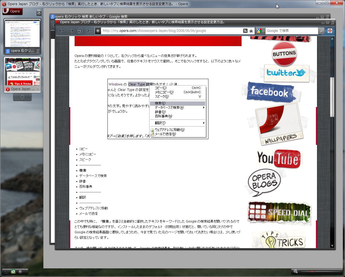The image size is (345, 277).
Task: Open the Google search engine dropdown
Action: click(261, 31)
